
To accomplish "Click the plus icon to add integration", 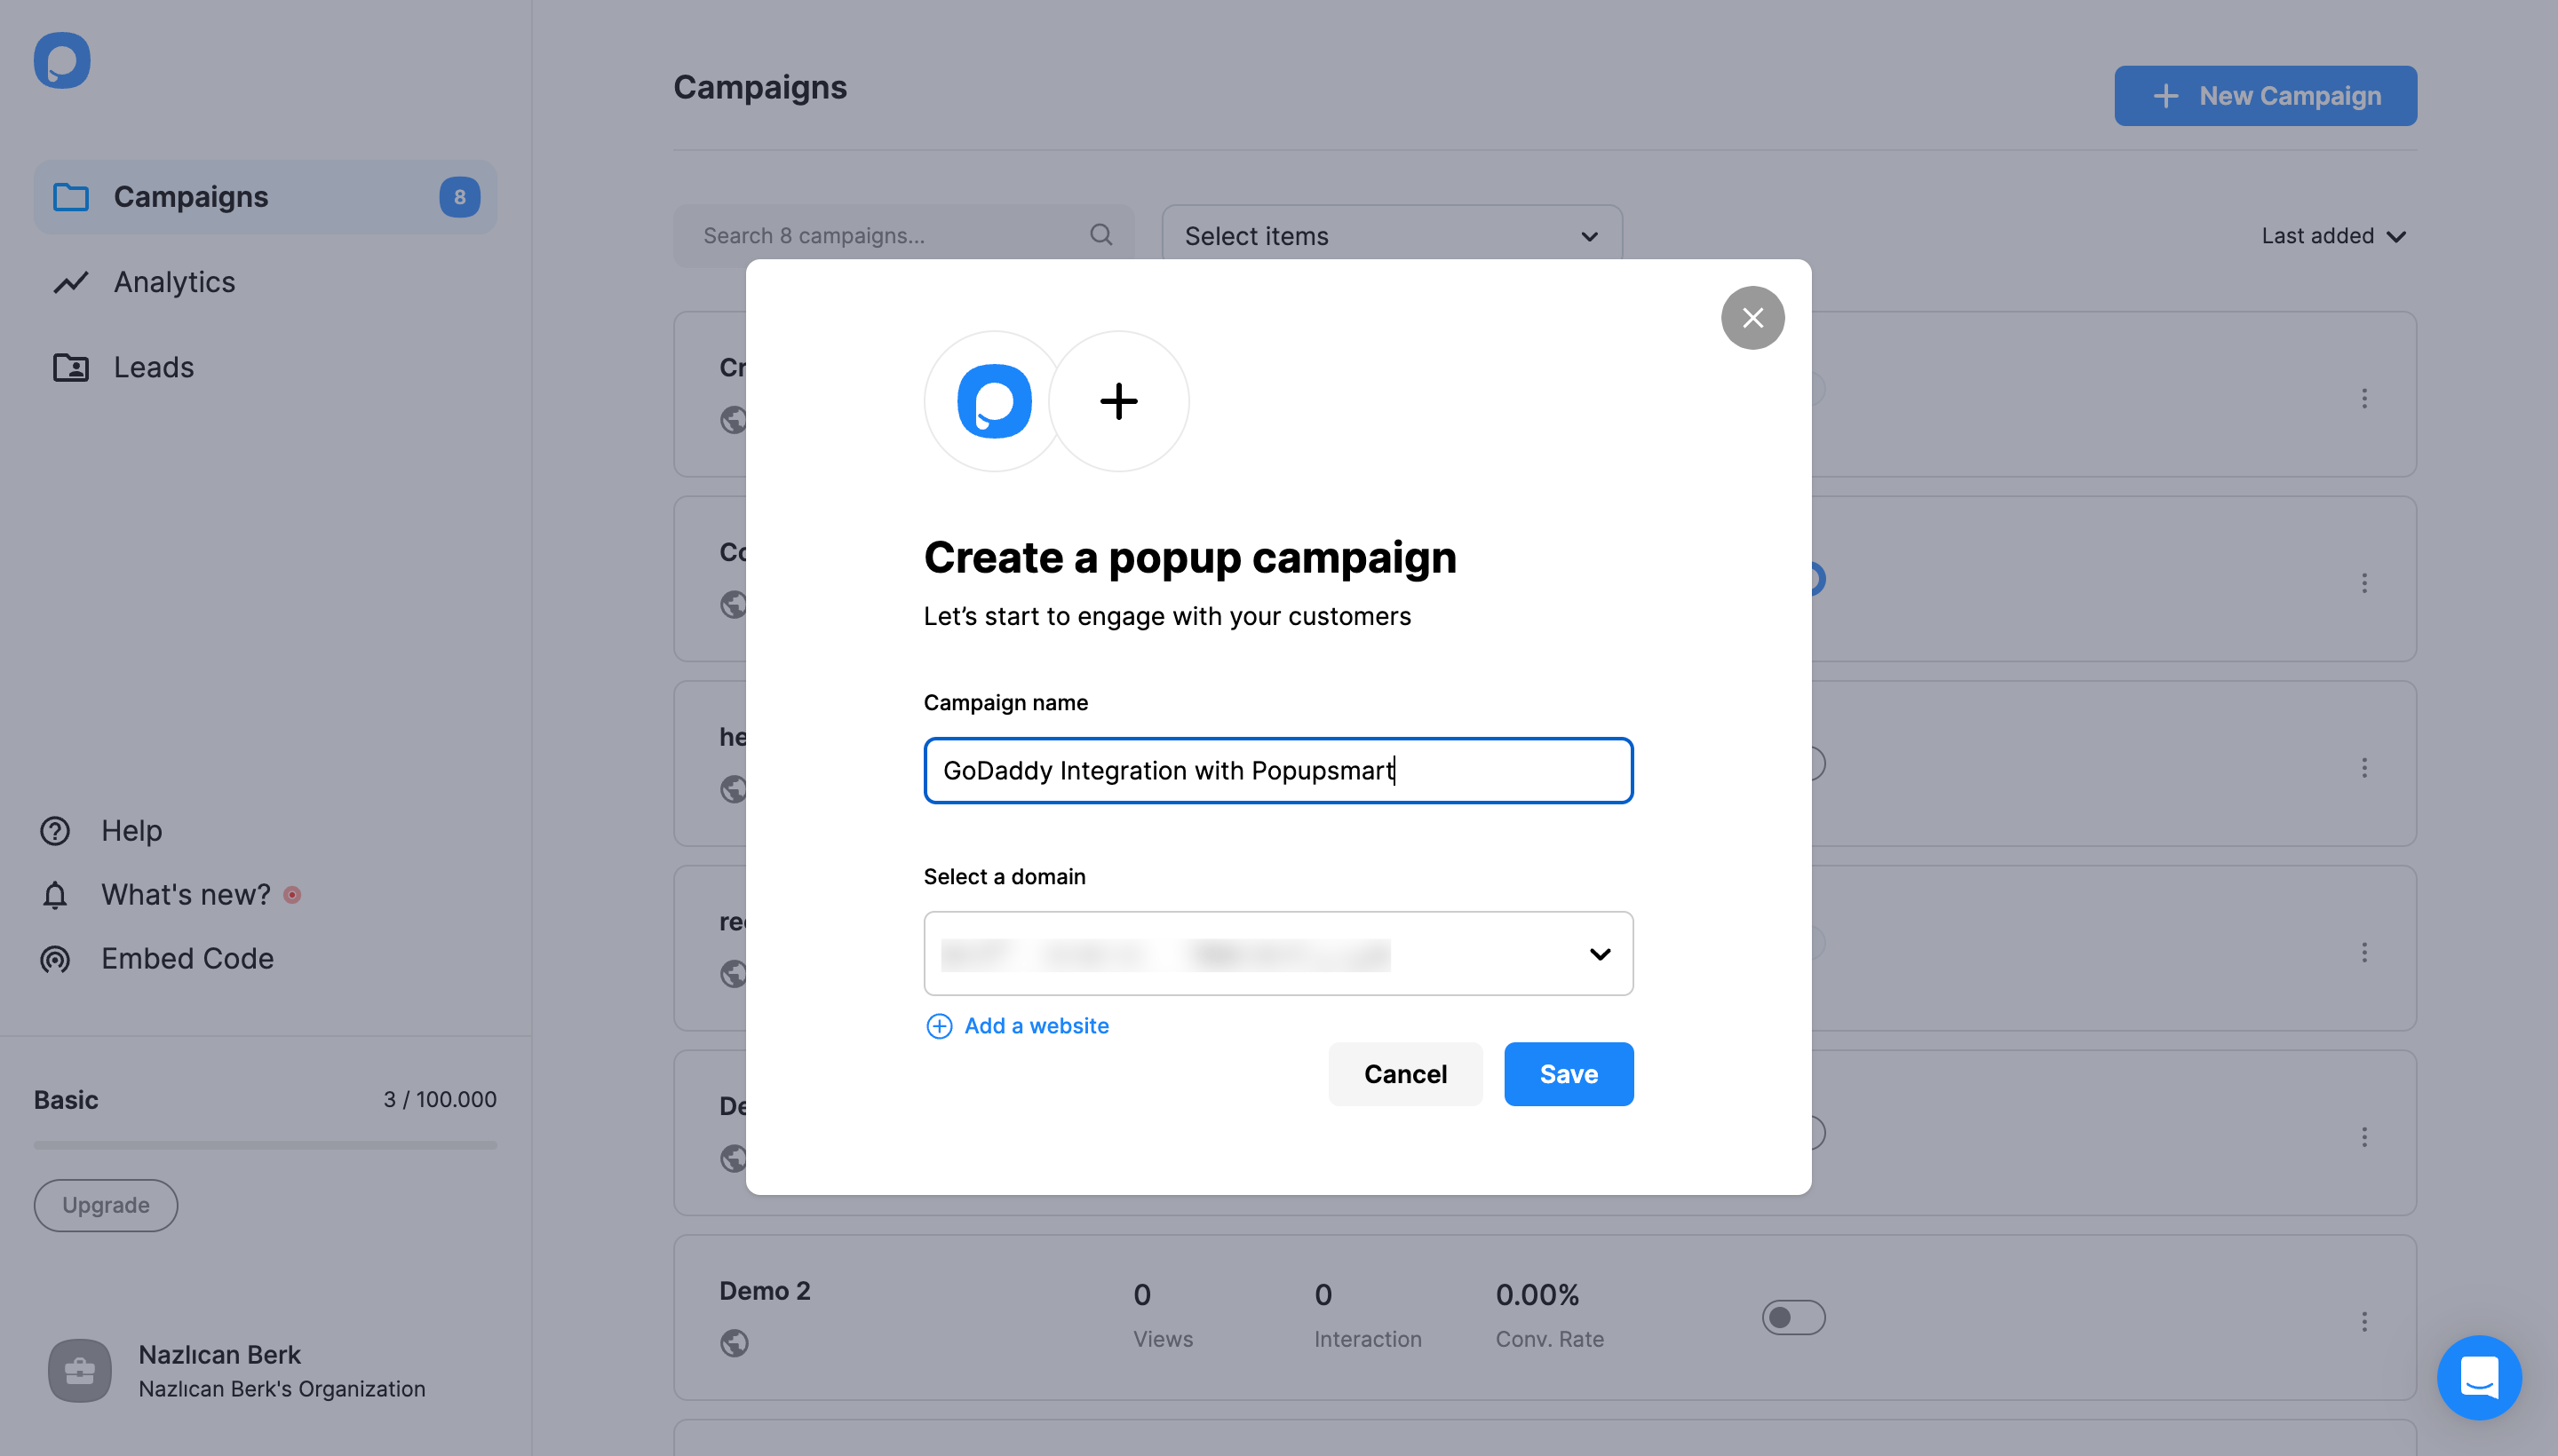I will (x=1119, y=400).
